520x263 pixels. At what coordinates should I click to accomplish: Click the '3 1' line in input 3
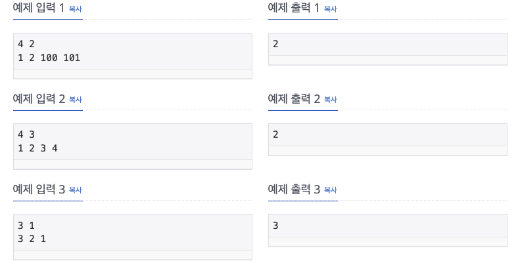[x=26, y=225]
